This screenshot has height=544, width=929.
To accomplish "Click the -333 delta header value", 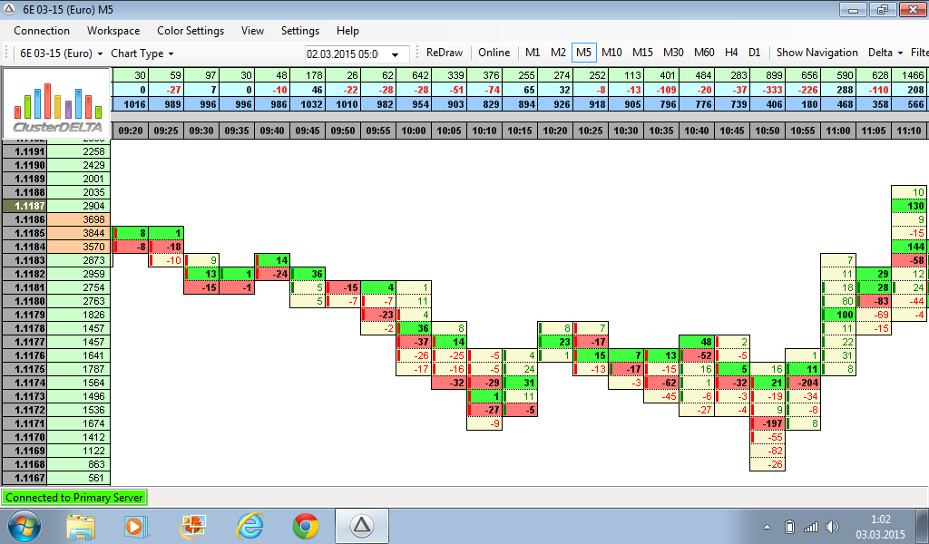I will (768, 90).
